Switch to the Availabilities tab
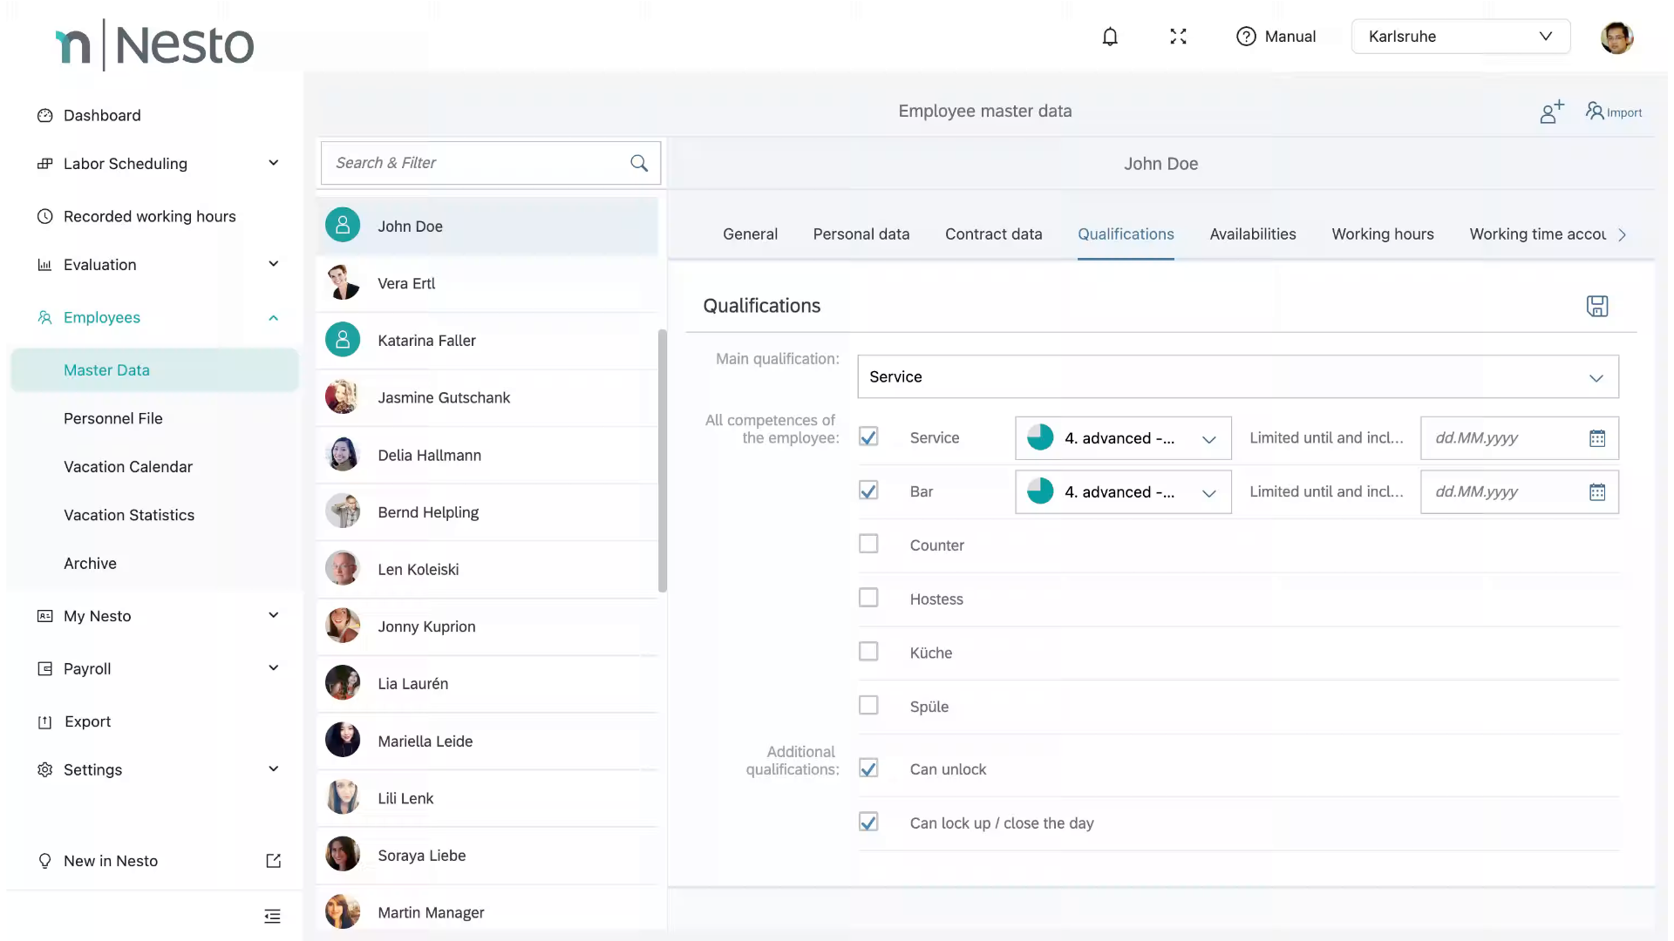This screenshot has height=941, width=1674. pos(1252,234)
